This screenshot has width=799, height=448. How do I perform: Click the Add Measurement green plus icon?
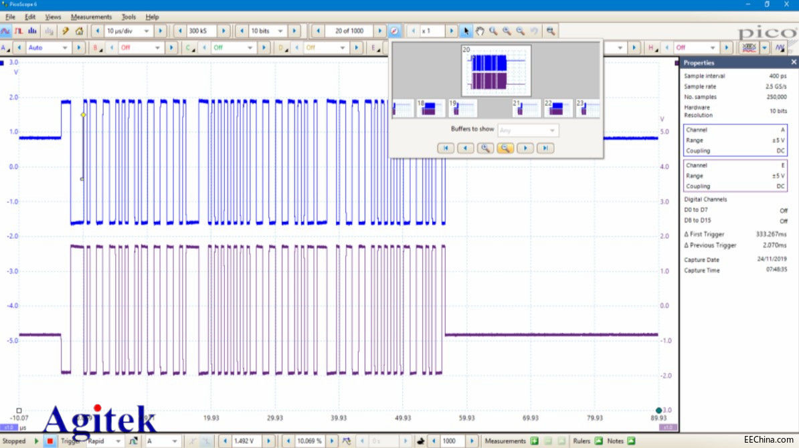[x=534, y=441]
